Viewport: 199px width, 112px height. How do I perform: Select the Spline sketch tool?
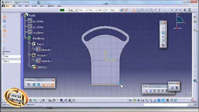point(146,10)
